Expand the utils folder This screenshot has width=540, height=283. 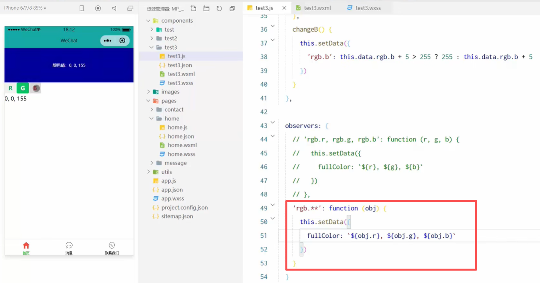point(148,172)
